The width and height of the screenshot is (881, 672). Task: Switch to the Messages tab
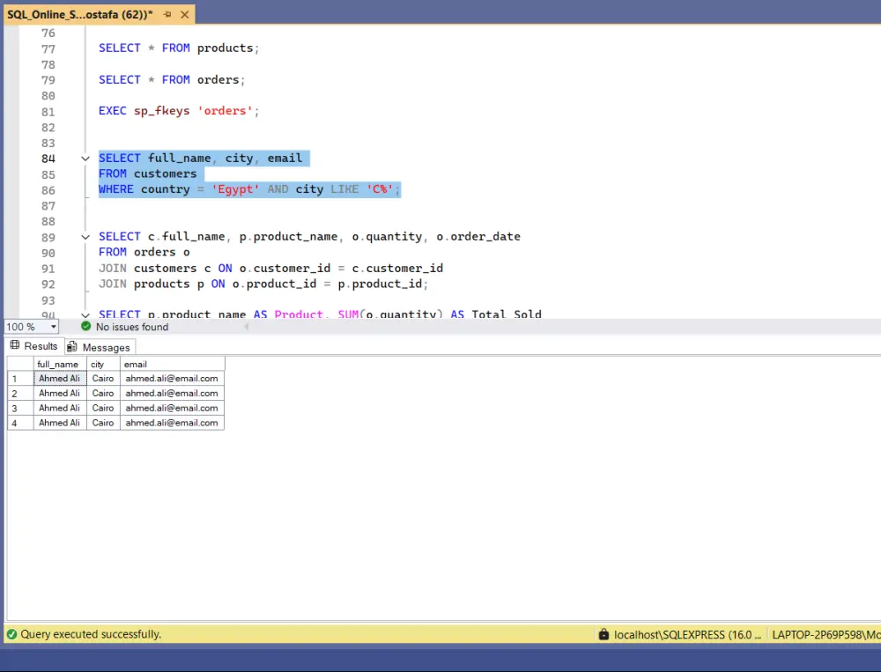104,346
